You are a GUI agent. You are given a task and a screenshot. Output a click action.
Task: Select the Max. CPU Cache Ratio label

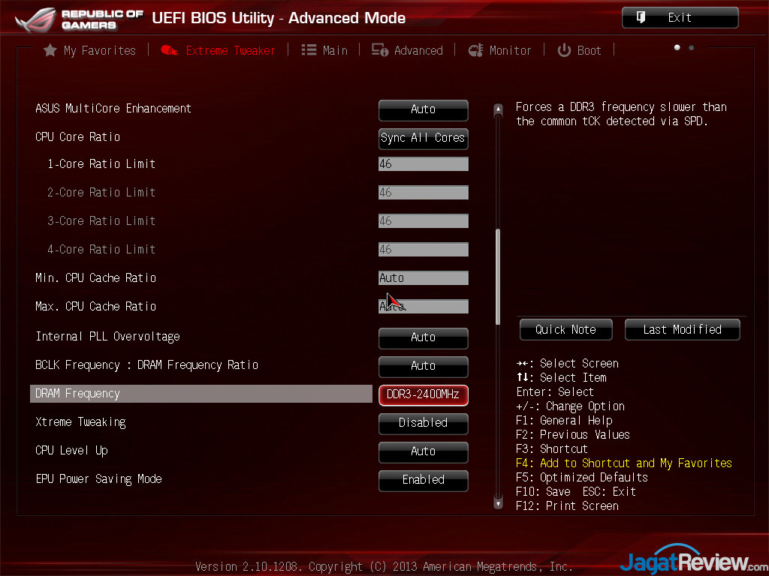(95, 306)
